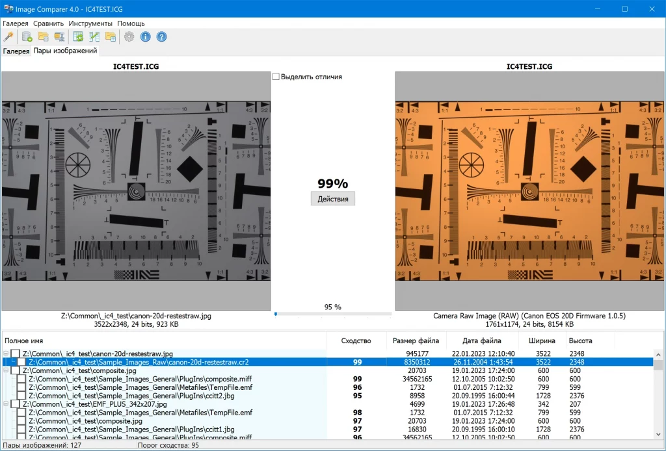Click the database with green plus icon
Screen dimensions: 666x451
pos(27,36)
